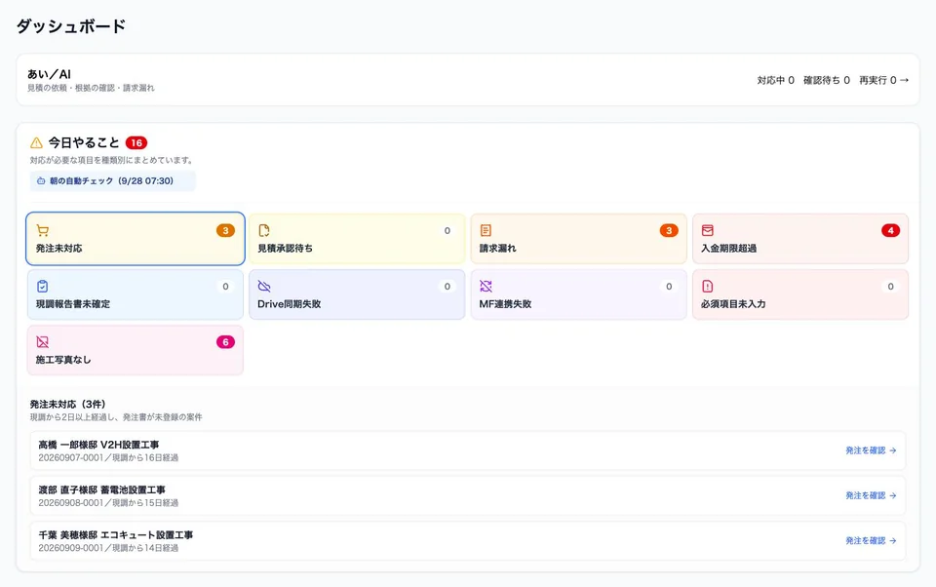The image size is (936, 587).
Task: Select the 請求漏れ category card
Action: [x=579, y=239]
